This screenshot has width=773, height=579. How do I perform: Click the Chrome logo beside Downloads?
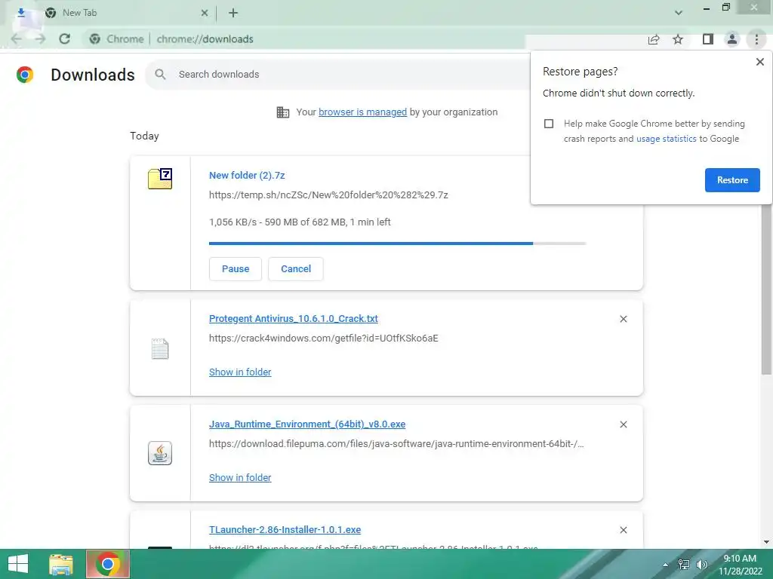(x=25, y=75)
